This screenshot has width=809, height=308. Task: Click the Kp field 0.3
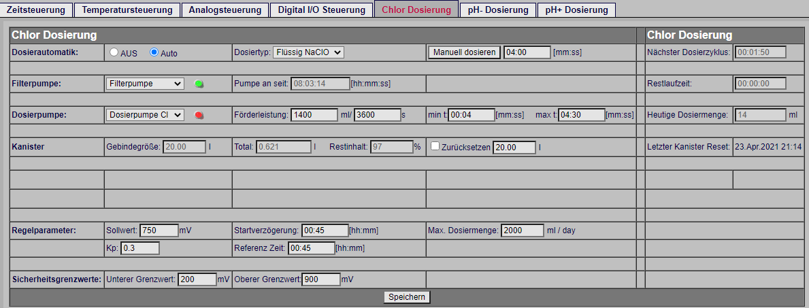(139, 248)
